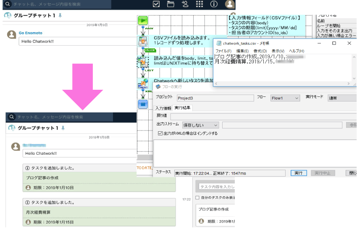Image resolution: width=357 pixels, height=229 pixels.
Task: Open ファイル(F) menu in Notepad
Action: tap(223, 51)
